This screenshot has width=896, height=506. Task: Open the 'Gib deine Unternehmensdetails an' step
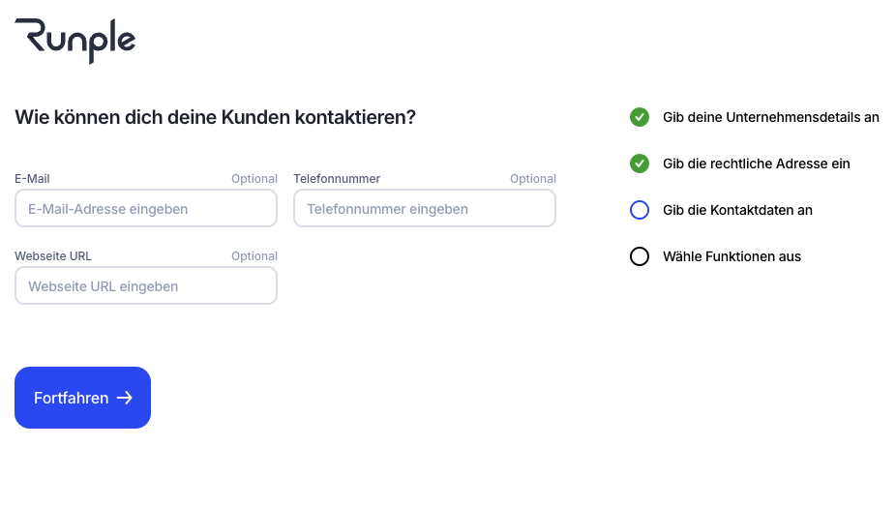[x=770, y=117]
